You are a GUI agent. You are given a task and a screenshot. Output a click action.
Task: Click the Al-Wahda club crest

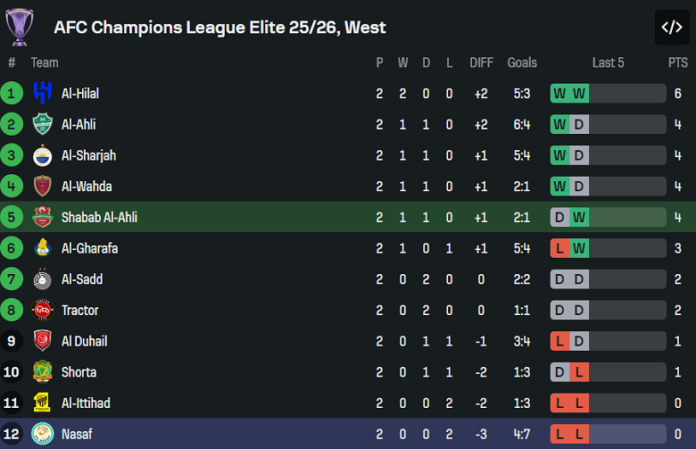click(42, 187)
